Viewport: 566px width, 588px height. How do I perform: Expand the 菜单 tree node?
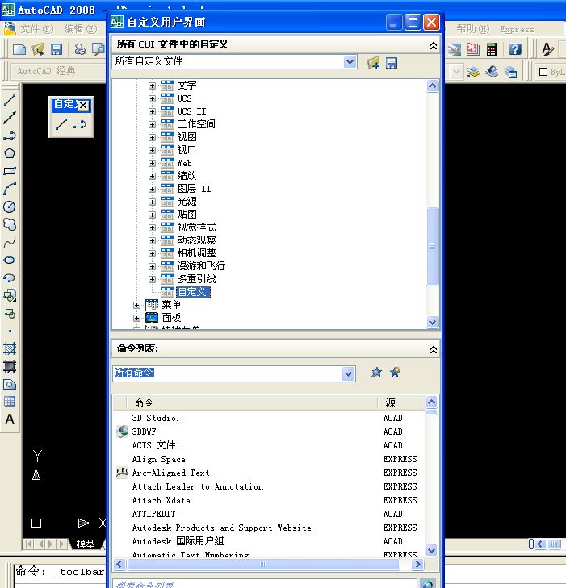pyautogui.click(x=136, y=305)
